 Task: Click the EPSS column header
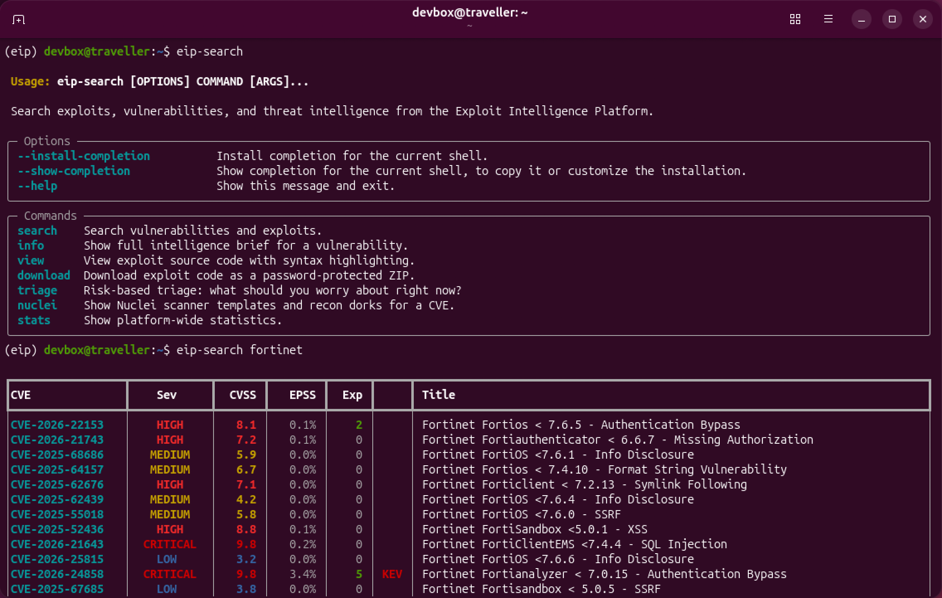coord(303,395)
